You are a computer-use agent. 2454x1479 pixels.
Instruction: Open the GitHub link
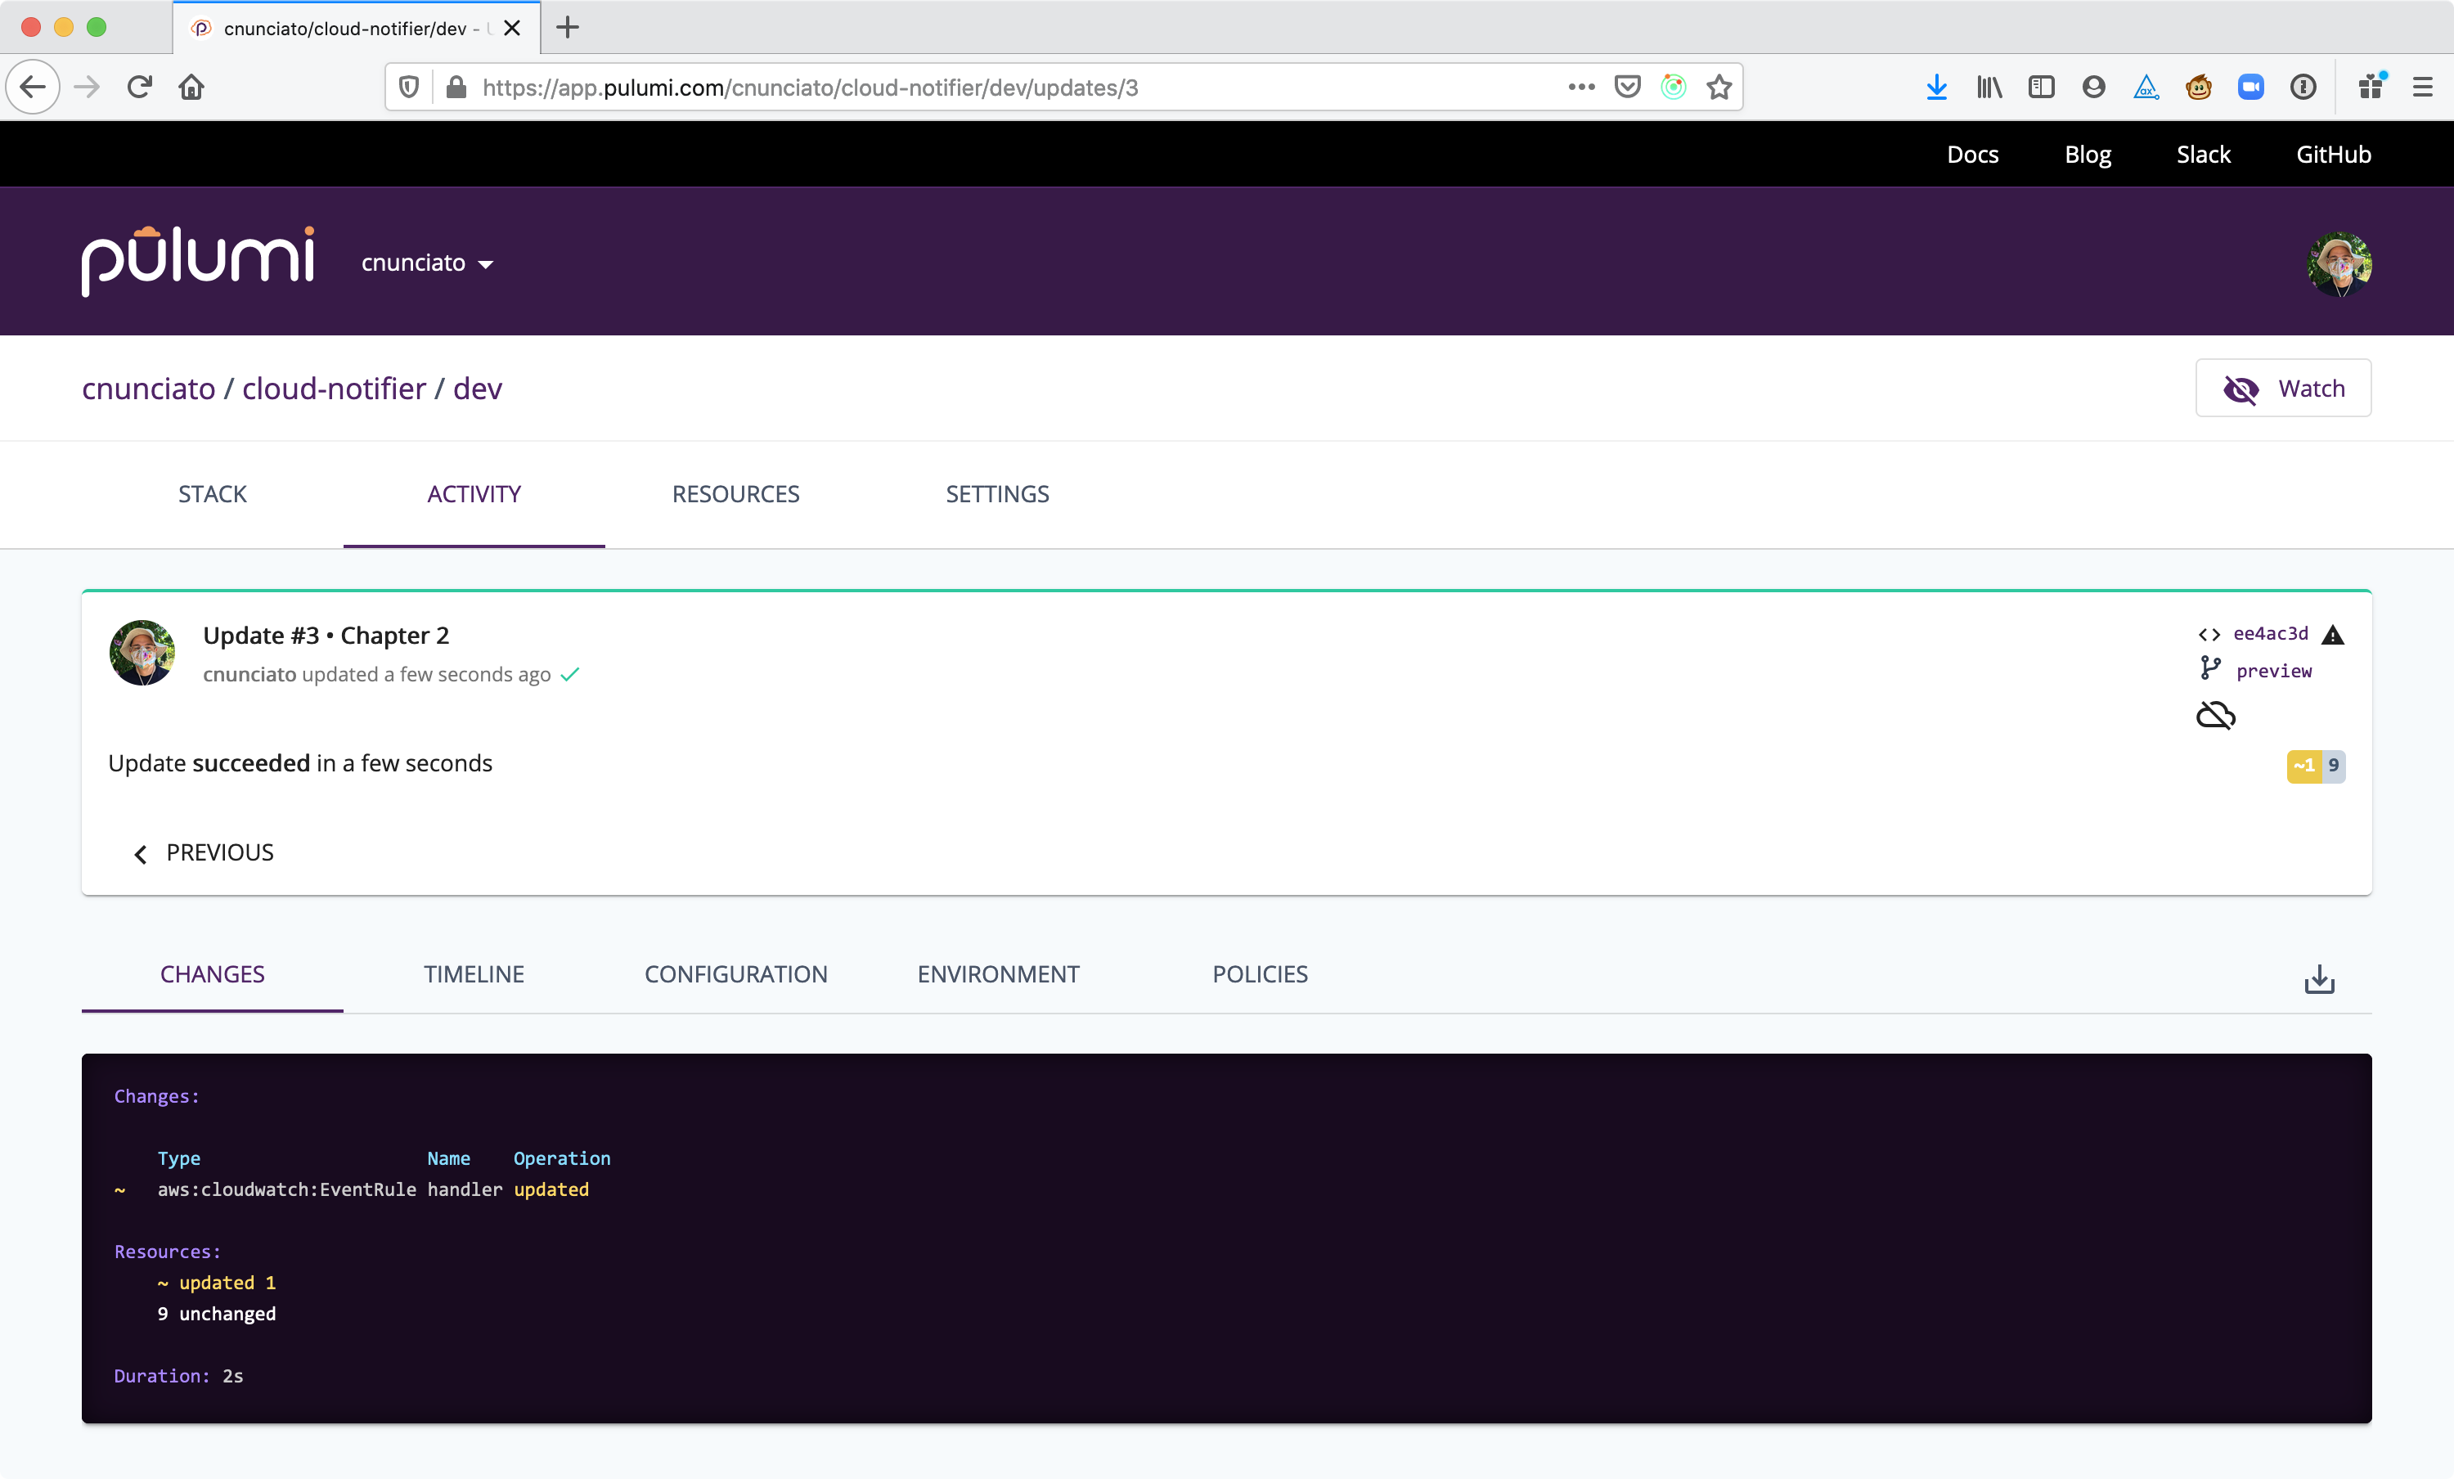pos(2334,155)
